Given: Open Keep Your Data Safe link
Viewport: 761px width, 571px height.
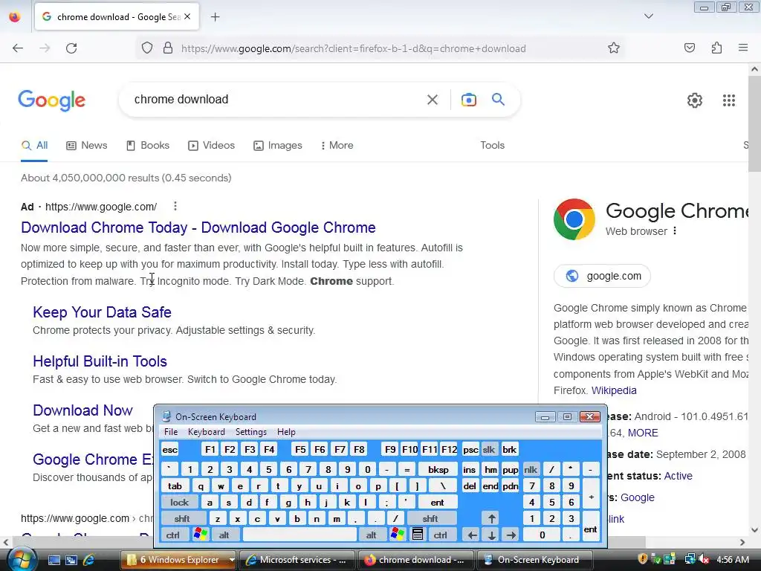Looking at the screenshot, I should tap(102, 312).
